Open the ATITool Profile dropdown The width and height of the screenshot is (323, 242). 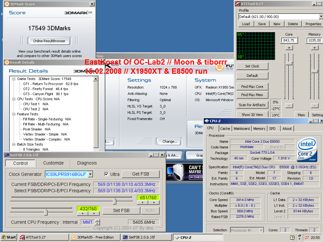(321, 16)
